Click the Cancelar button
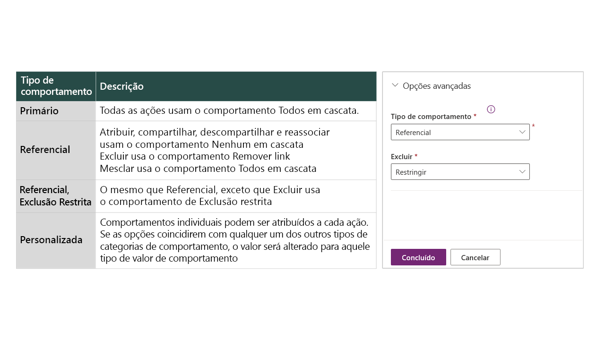 coord(475,257)
